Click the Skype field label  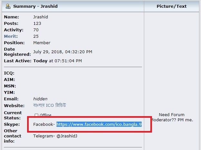point(12,125)
